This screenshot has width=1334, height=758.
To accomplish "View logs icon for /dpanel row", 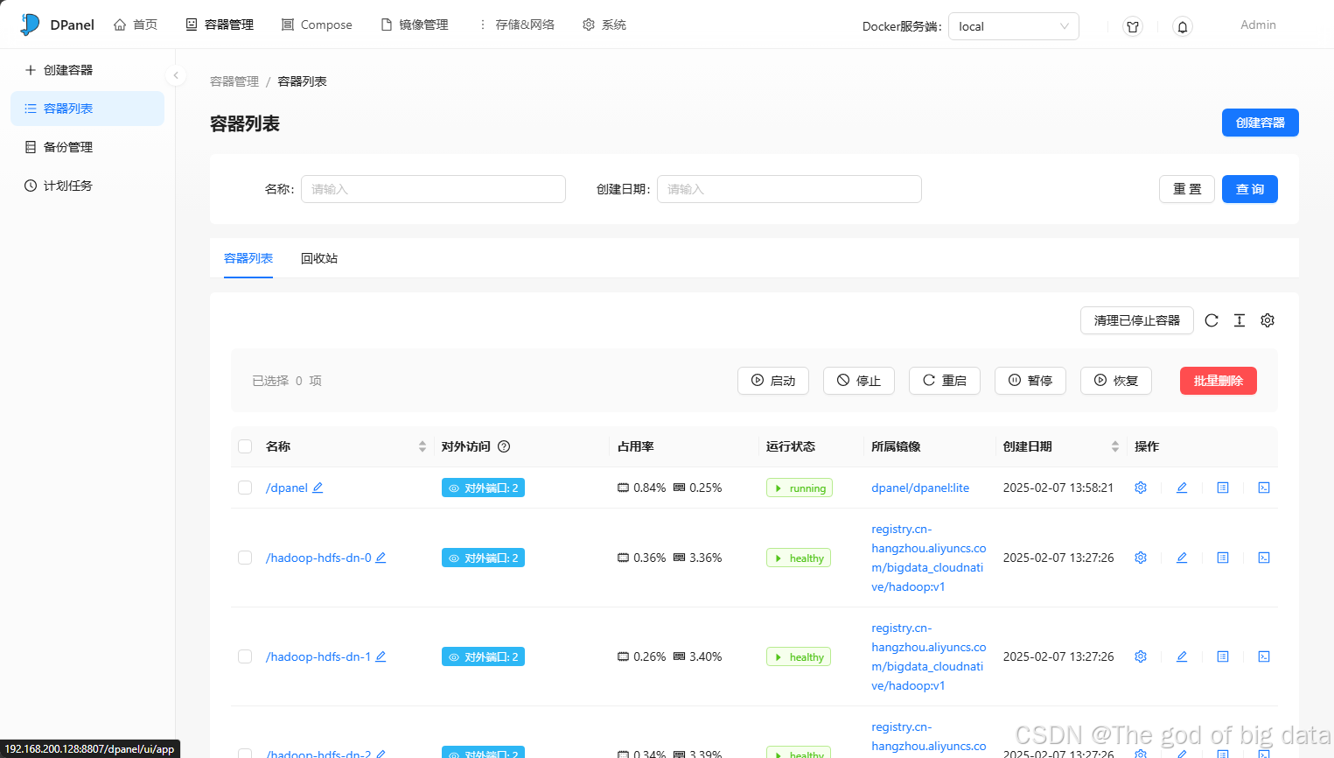I will (1223, 488).
